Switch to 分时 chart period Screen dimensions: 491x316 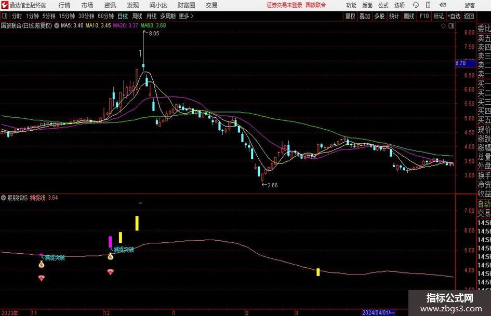pyautogui.click(x=17, y=16)
